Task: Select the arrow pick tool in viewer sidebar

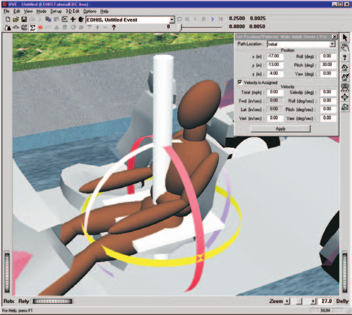Action: pyautogui.click(x=345, y=38)
